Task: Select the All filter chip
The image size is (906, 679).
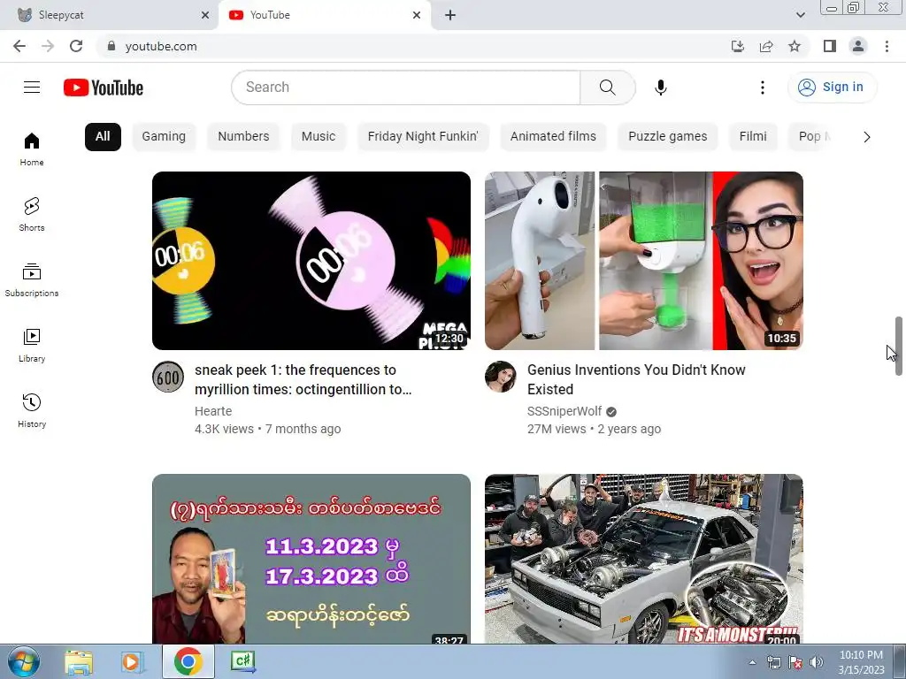Action: coord(103,137)
